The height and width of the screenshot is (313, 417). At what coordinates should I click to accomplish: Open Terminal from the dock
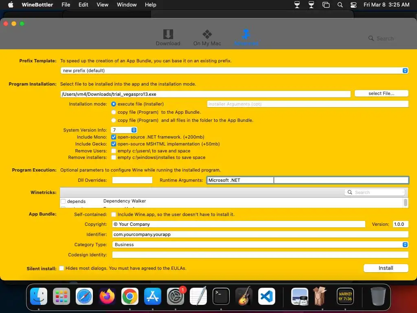click(221, 296)
